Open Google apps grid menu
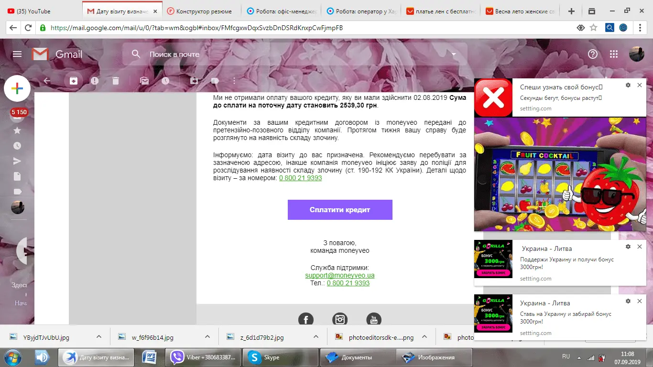This screenshot has height=367, width=653. (x=614, y=54)
